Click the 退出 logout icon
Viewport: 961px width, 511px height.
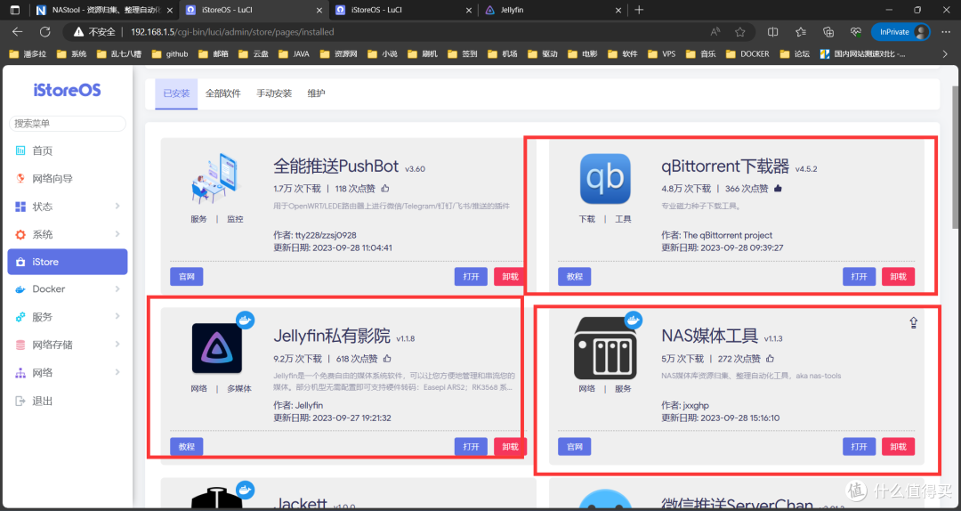pyautogui.click(x=20, y=401)
